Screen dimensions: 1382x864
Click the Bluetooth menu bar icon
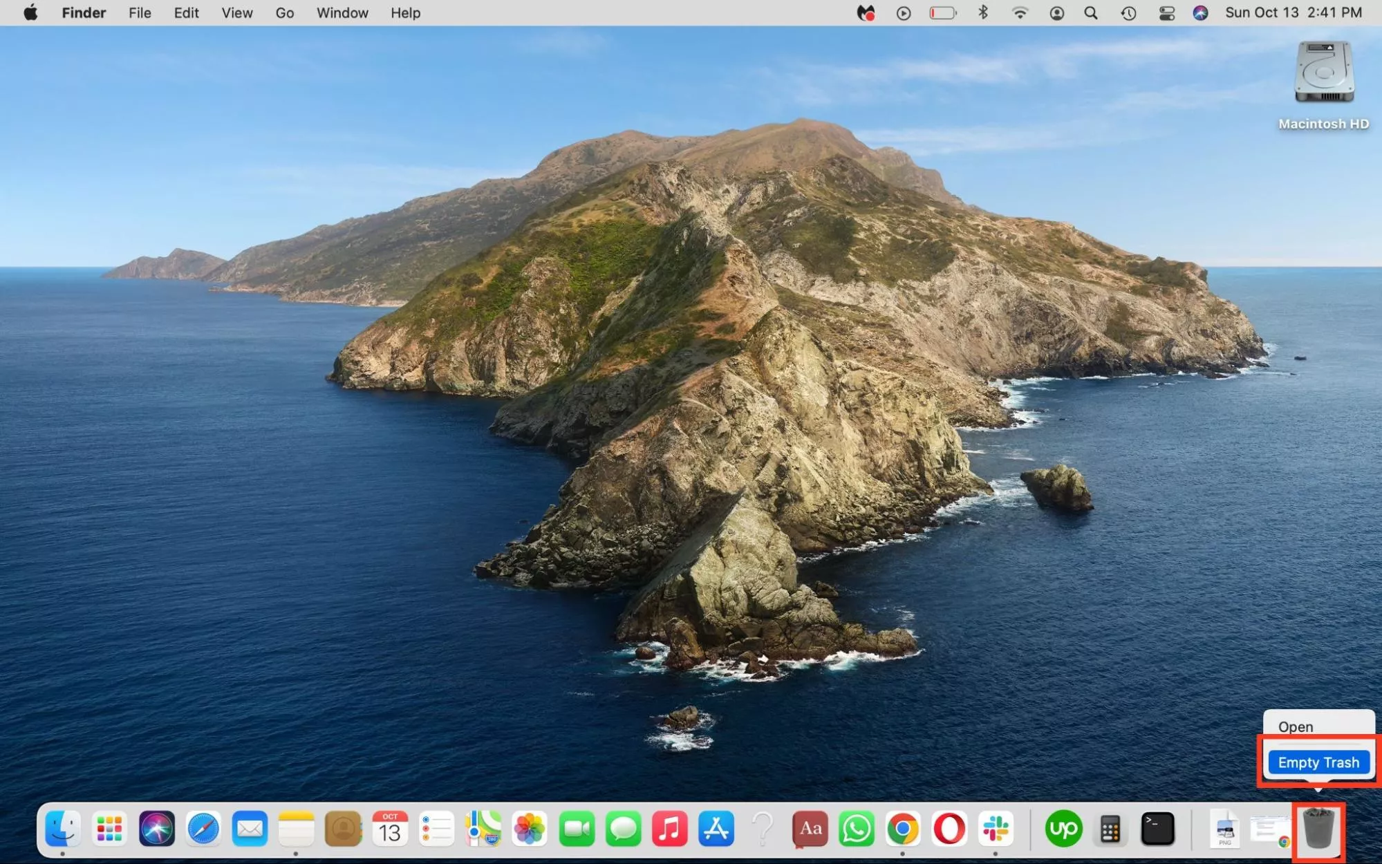click(982, 12)
